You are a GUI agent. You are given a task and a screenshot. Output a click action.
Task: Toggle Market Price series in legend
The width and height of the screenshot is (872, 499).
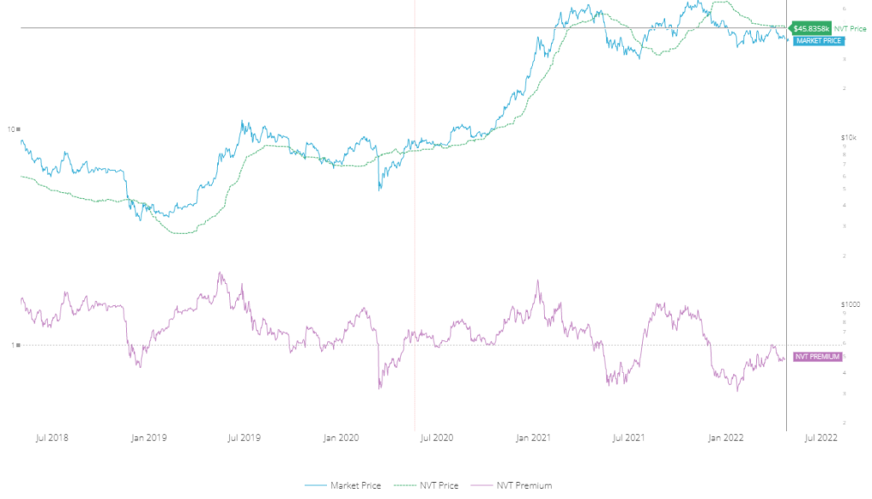point(355,485)
